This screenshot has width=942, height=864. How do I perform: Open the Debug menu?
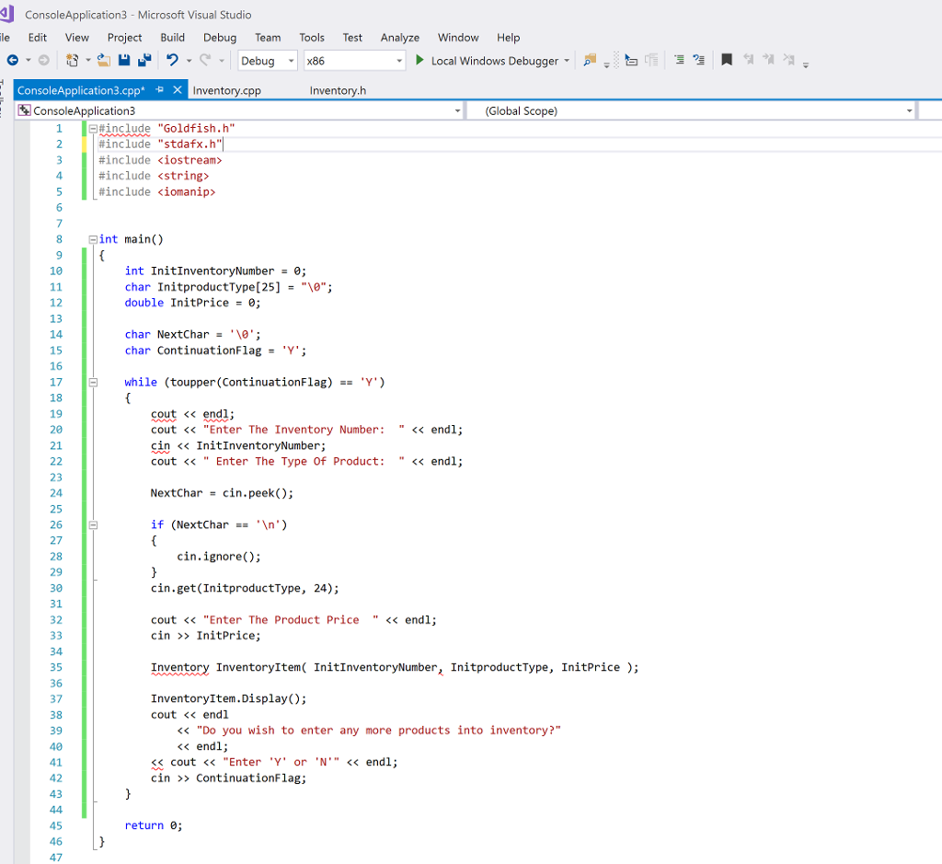[x=220, y=37]
